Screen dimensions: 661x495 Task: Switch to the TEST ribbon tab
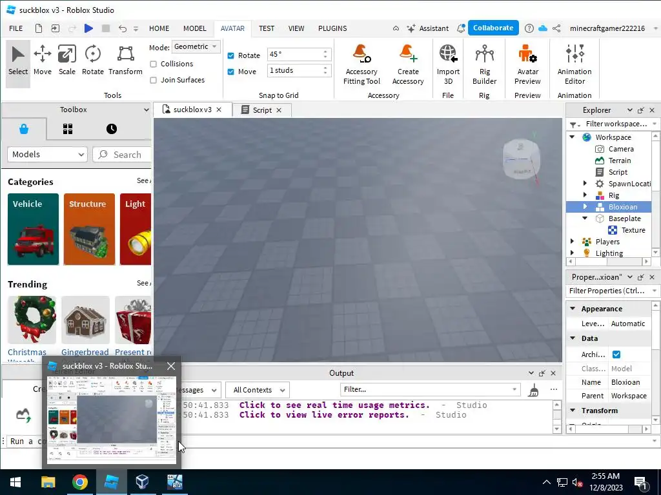coord(267,28)
